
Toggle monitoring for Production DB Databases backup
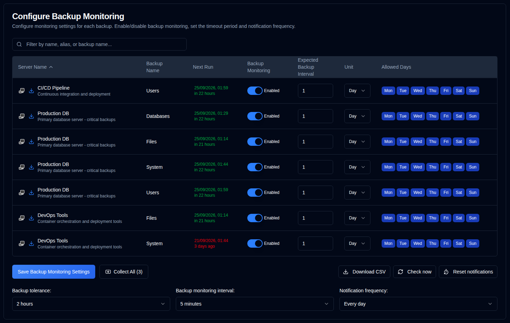click(255, 116)
